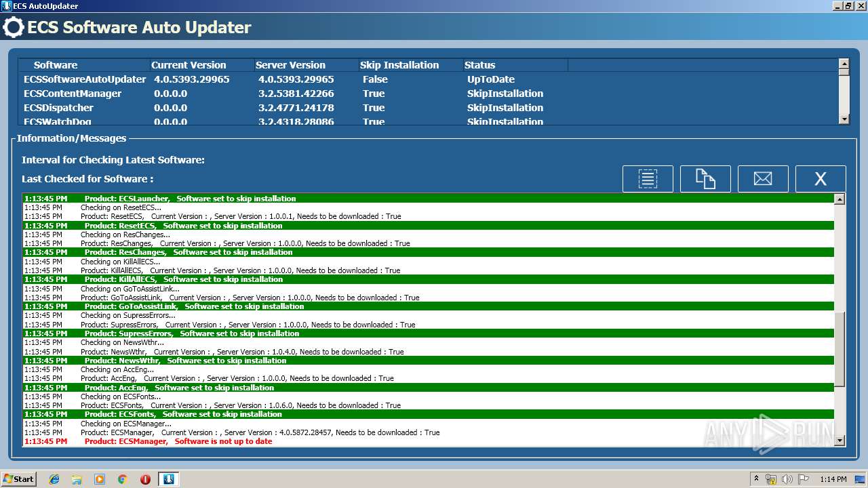Screen dimensions: 868x488
Task: Select green line Product: ECSLauncher skip installation
Action: [429, 199]
